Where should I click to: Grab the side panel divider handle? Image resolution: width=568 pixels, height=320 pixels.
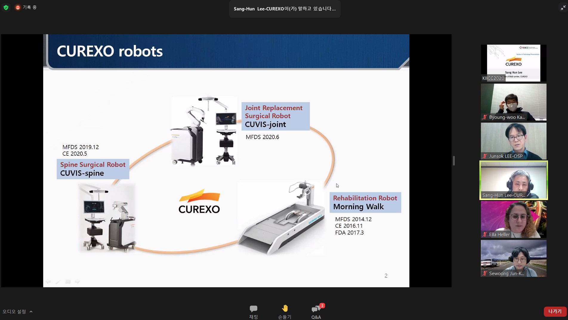(x=454, y=161)
